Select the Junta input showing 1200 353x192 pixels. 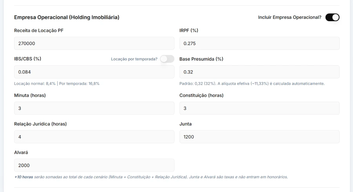[x=259, y=137]
